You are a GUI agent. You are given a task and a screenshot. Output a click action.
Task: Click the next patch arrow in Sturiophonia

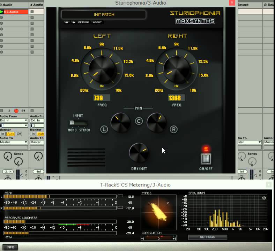point(74,22)
